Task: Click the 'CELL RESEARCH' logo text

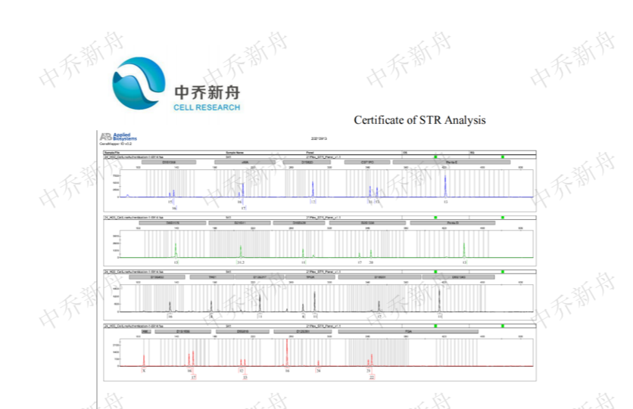Action: tap(207, 107)
